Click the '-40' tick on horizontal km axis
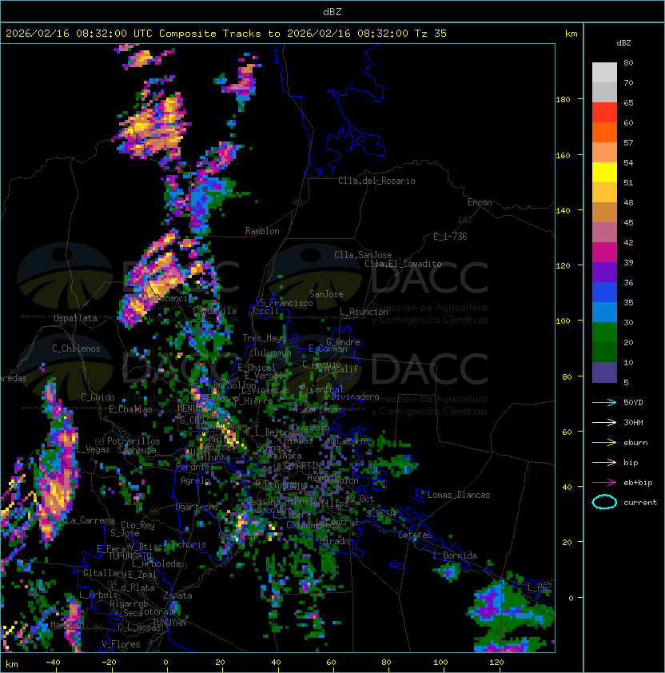This screenshot has width=665, height=673. click(54, 663)
